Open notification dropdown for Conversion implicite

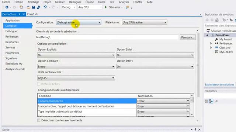click(188, 101)
